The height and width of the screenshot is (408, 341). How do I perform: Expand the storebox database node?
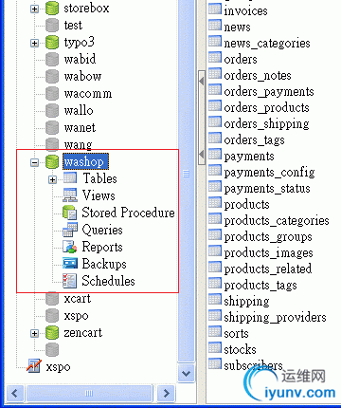34,9
